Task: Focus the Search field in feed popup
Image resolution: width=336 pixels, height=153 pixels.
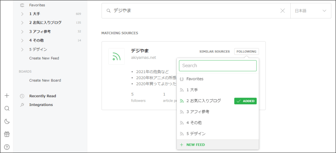Action: tap(218, 66)
